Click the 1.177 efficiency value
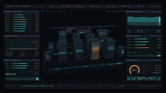This screenshot has width=166, height=93. tap(37, 74)
